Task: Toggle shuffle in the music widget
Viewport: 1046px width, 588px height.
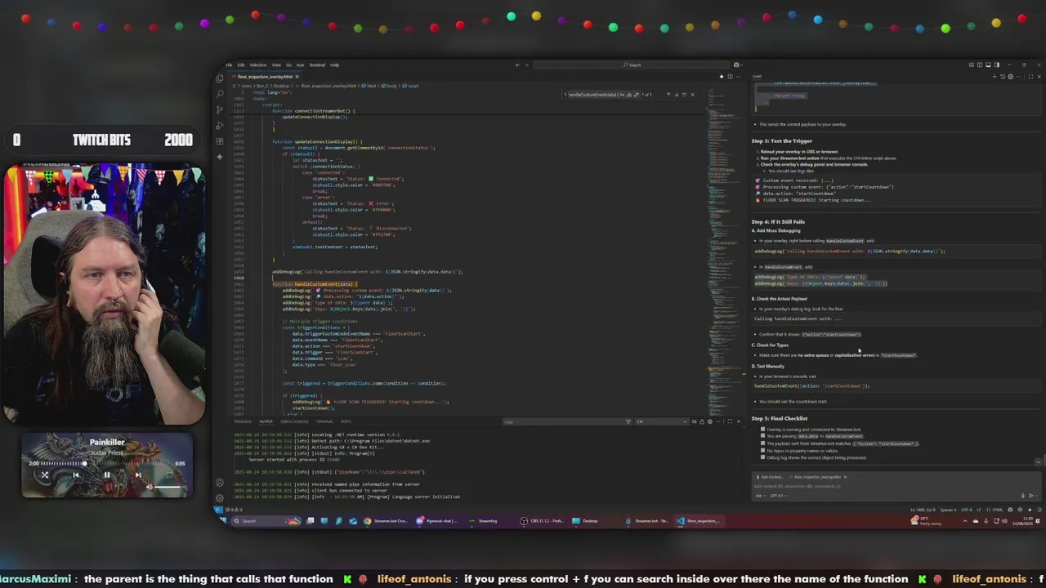Action: click(x=45, y=474)
